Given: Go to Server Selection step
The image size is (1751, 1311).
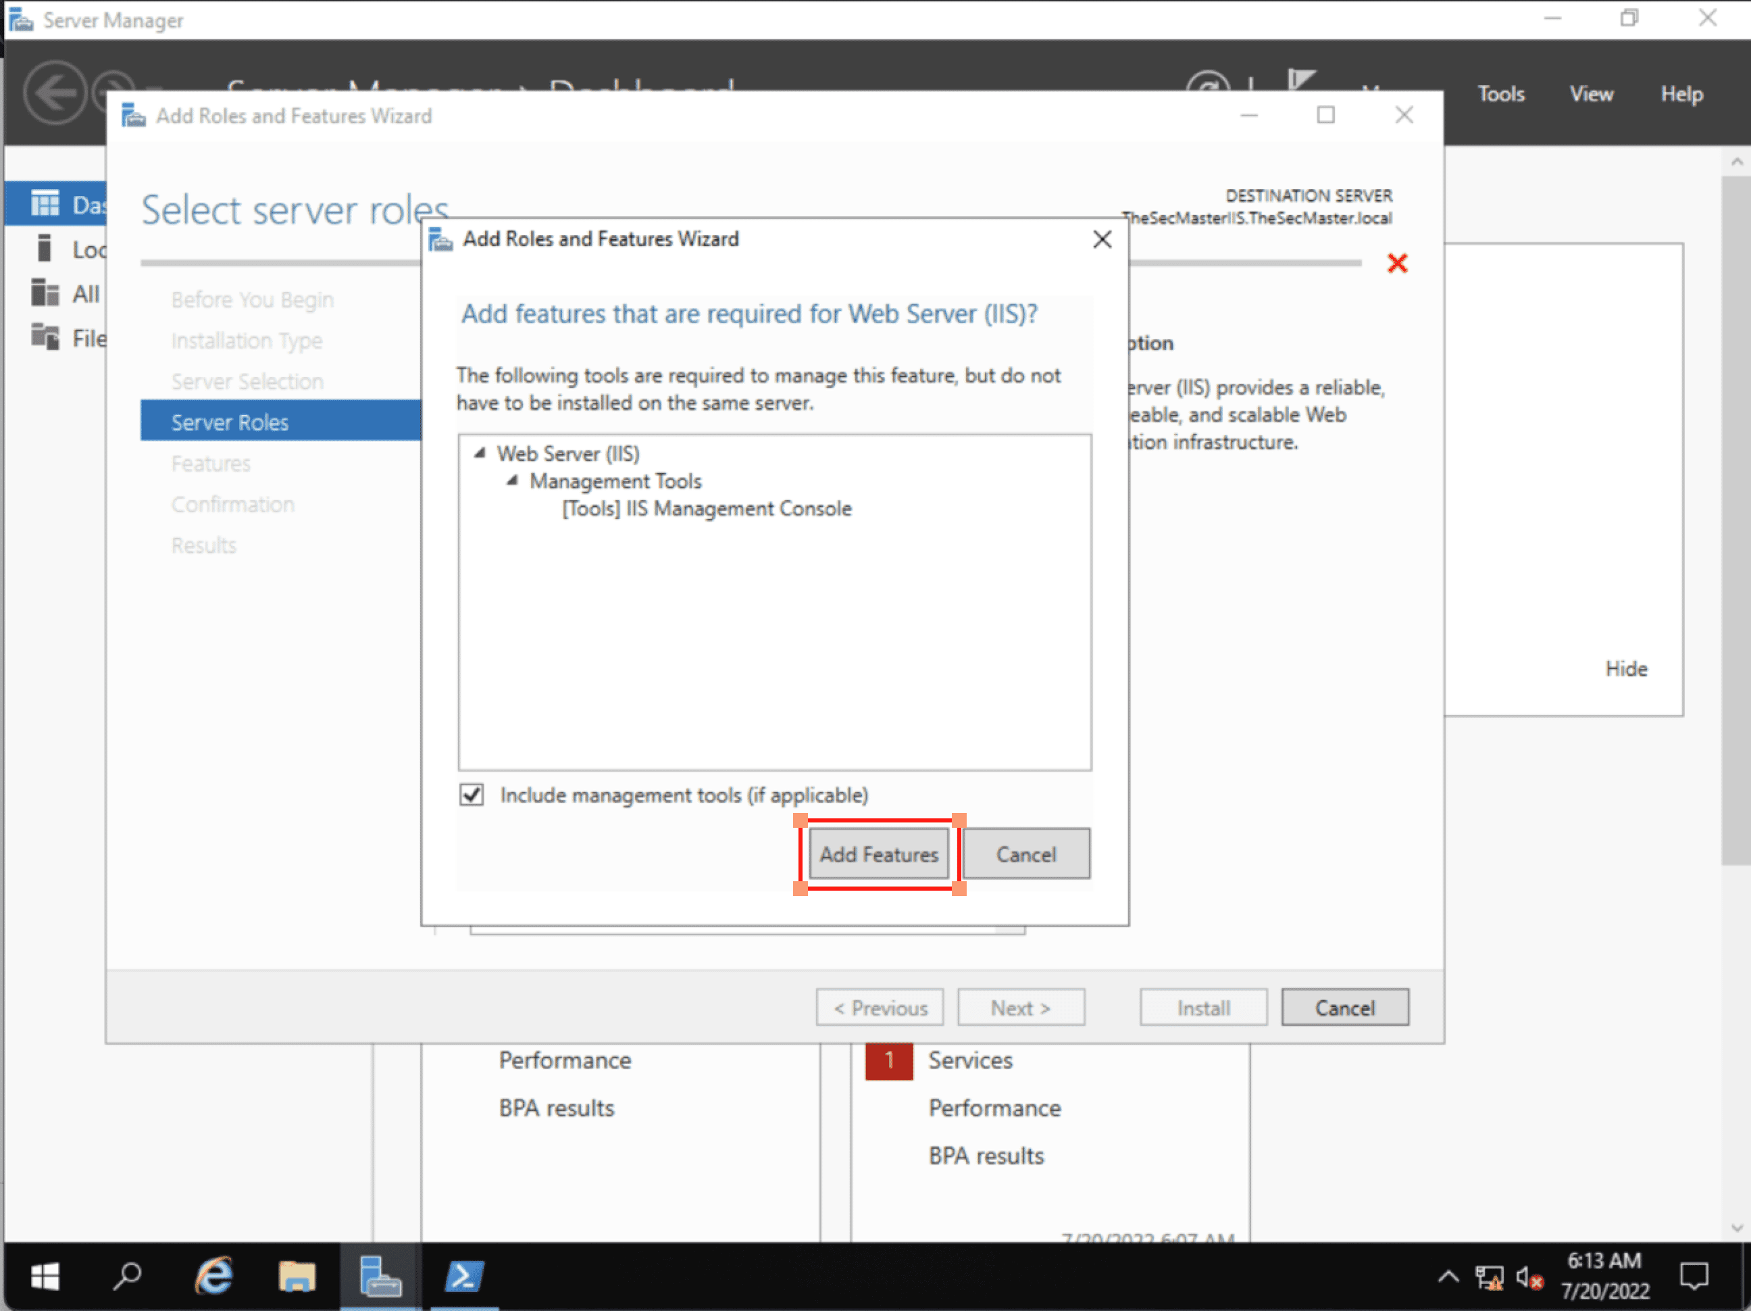Looking at the screenshot, I should pyautogui.click(x=248, y=382).
